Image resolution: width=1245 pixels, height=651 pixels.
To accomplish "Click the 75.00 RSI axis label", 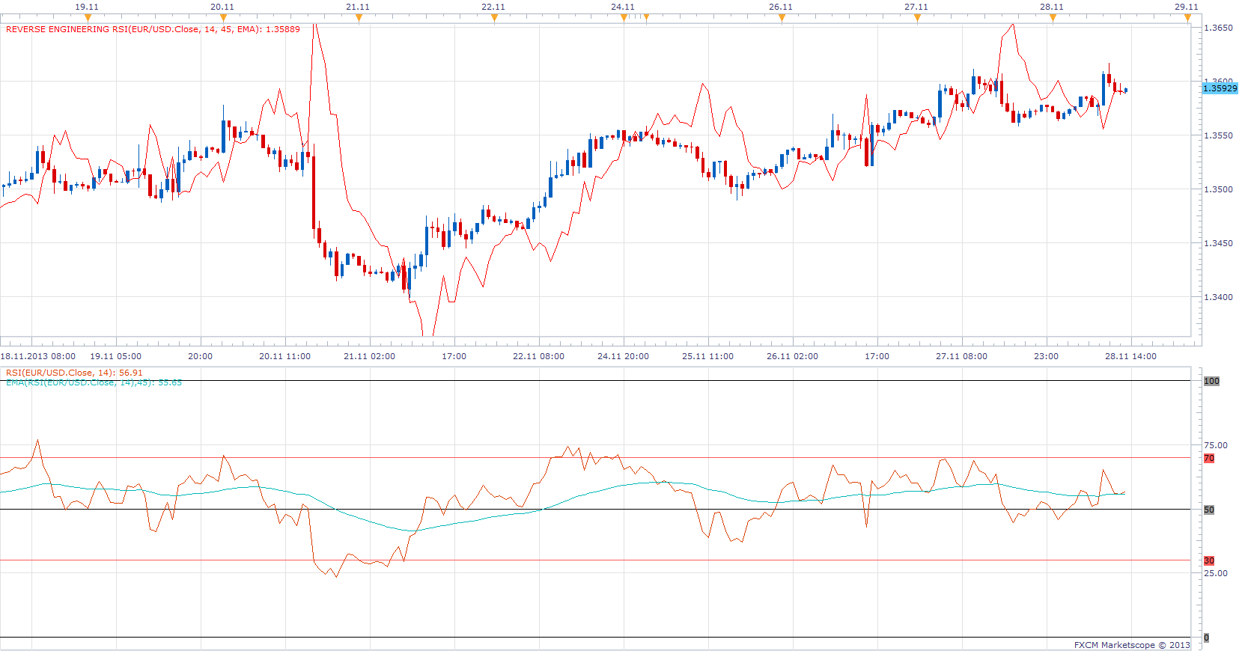I will (1216, 445).
